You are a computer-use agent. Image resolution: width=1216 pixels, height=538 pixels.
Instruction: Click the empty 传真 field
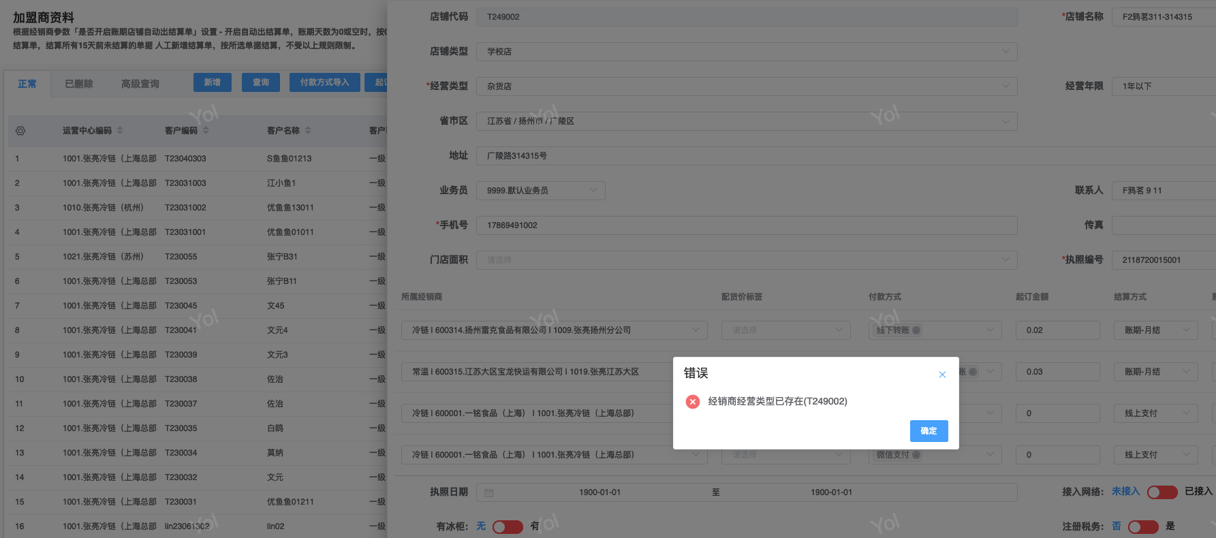(1164, 225)
